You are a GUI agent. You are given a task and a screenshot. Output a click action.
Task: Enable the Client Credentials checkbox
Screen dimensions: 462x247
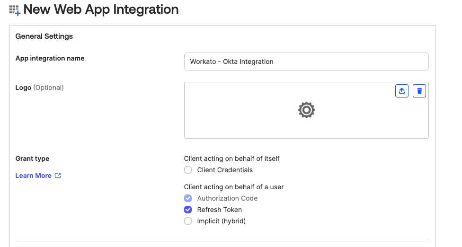click(187, 170)
